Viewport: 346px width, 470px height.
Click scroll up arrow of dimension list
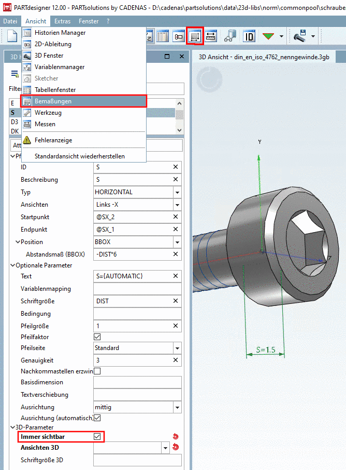[179, 103]
